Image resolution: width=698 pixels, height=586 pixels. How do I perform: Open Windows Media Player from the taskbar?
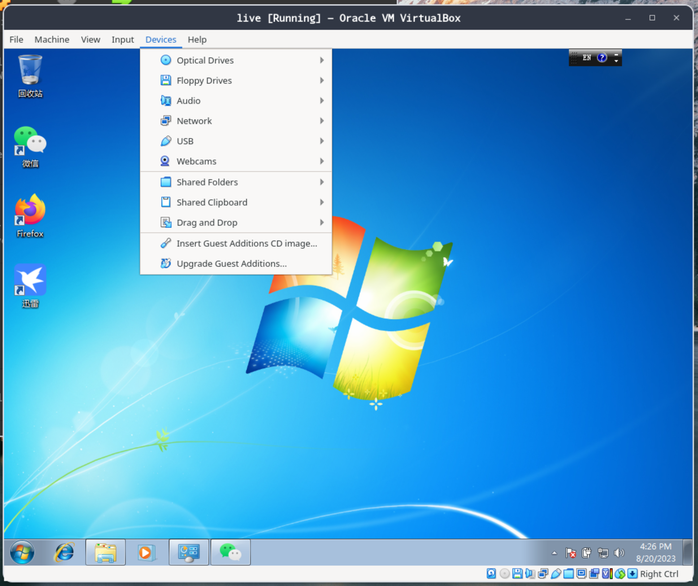tap(146, 552)
